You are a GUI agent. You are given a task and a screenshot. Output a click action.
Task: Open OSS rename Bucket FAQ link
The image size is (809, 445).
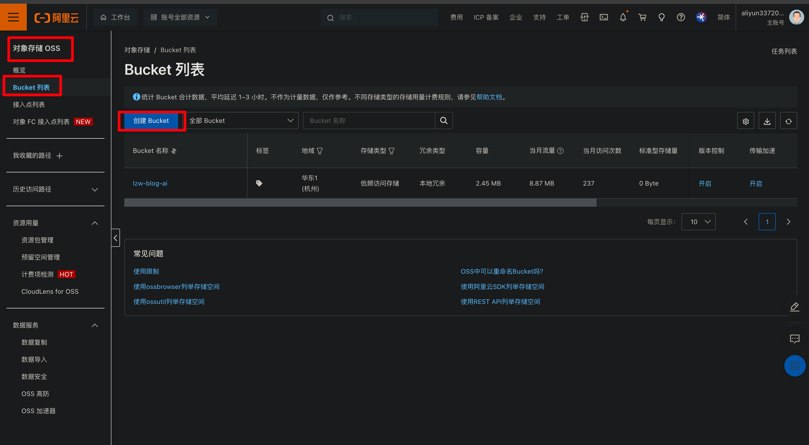(501, 271)
